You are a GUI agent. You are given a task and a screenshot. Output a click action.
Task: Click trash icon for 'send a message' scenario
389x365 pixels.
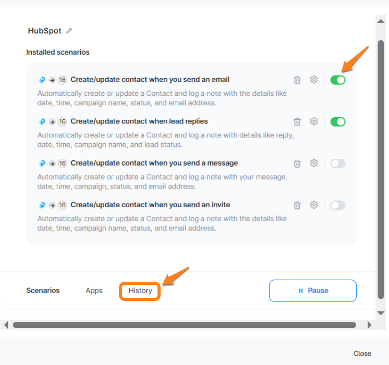point(297,163)
